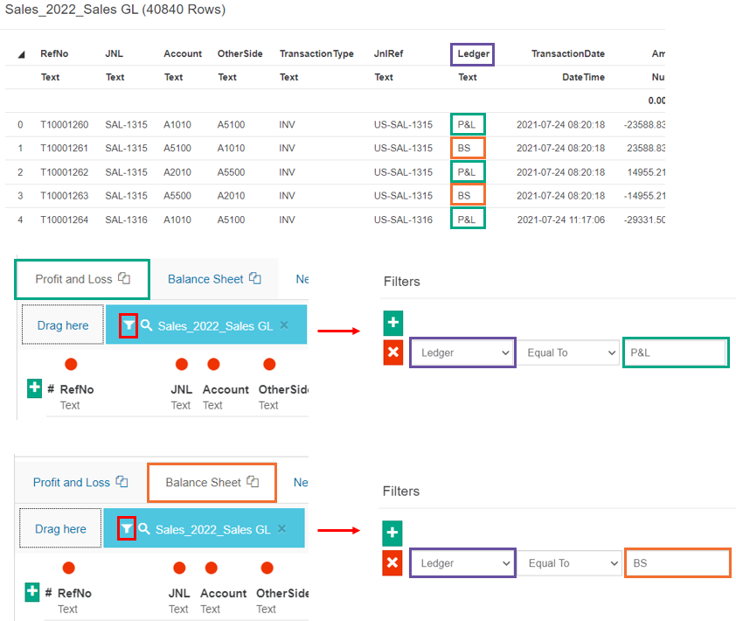Click copy icon on orange-outlined Balance Sheet tab
736x621 pixels.
(x=253, y=482)
